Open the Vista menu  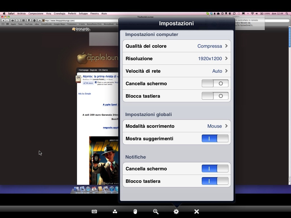point(48,14)
